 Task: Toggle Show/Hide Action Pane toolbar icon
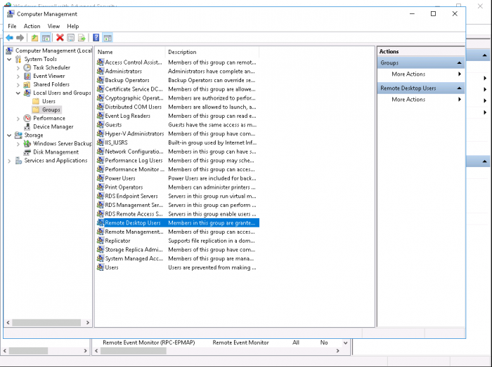coord(108,38)
